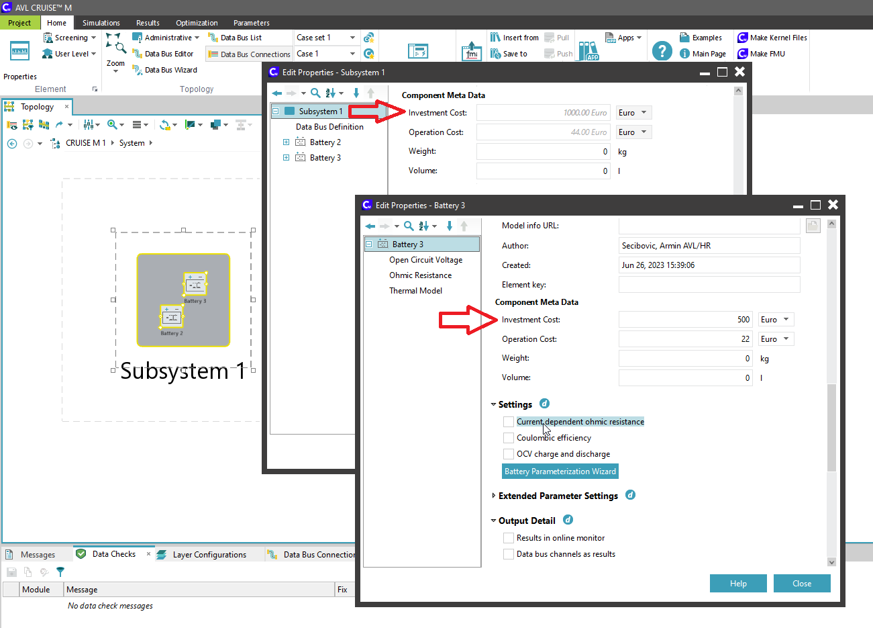Image resolution: width=873 pixels, height=628 pixels.
Task: Expand Battery 2 node in Subsystem tree
Action: point(286,142)
